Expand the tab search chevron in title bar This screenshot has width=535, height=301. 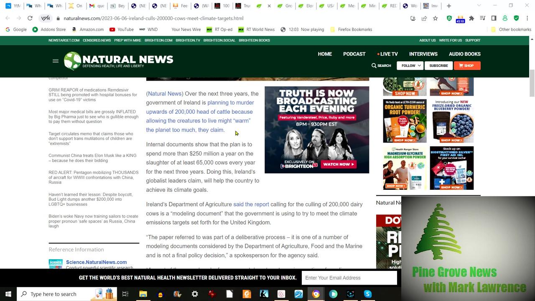point(479,6)
